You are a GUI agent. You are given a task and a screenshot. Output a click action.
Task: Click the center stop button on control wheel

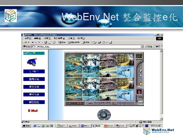click(104, 115)
